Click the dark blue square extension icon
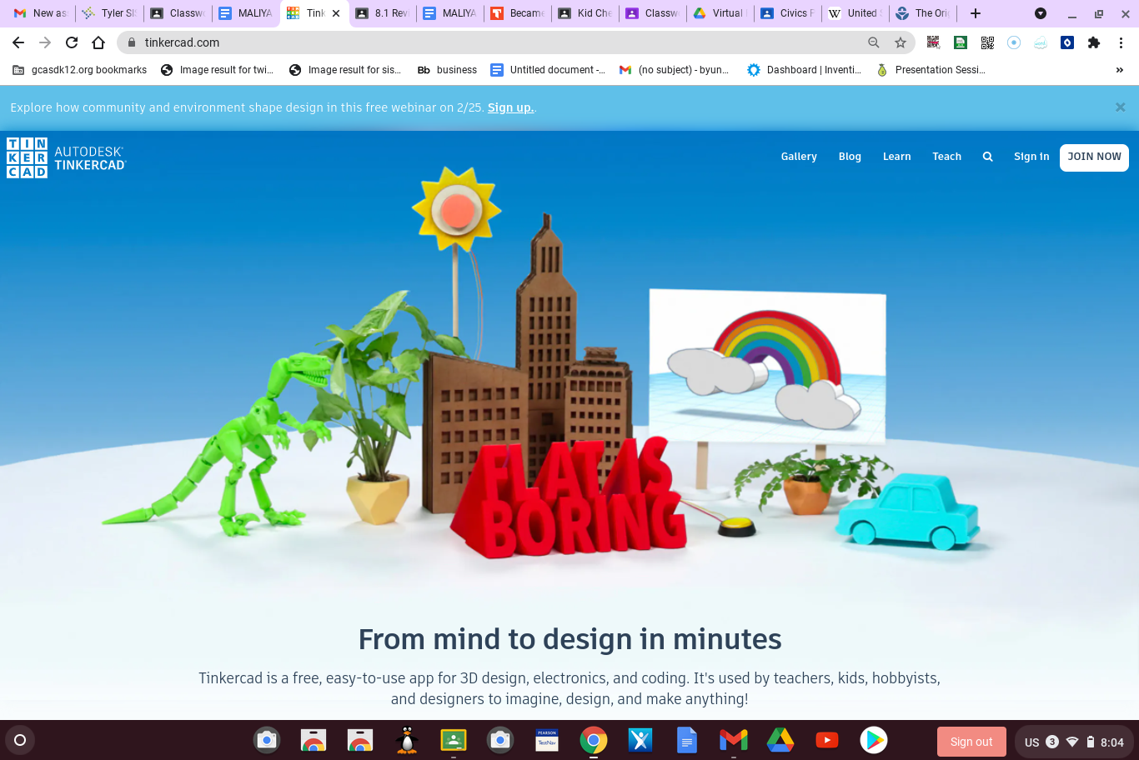 point(1067,42)
